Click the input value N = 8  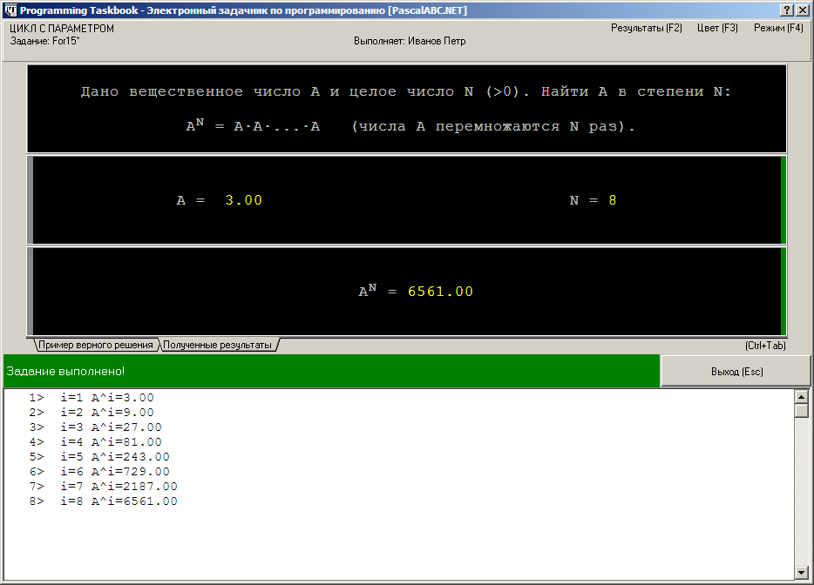click(x=593, y=200)
